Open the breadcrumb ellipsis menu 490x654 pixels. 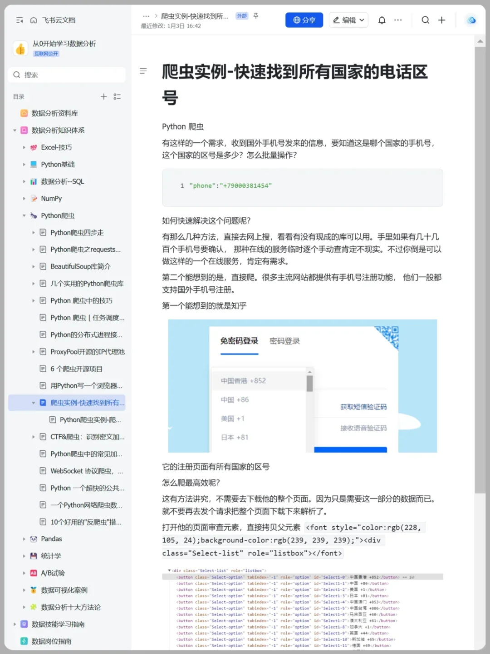[x=146, y=15]
